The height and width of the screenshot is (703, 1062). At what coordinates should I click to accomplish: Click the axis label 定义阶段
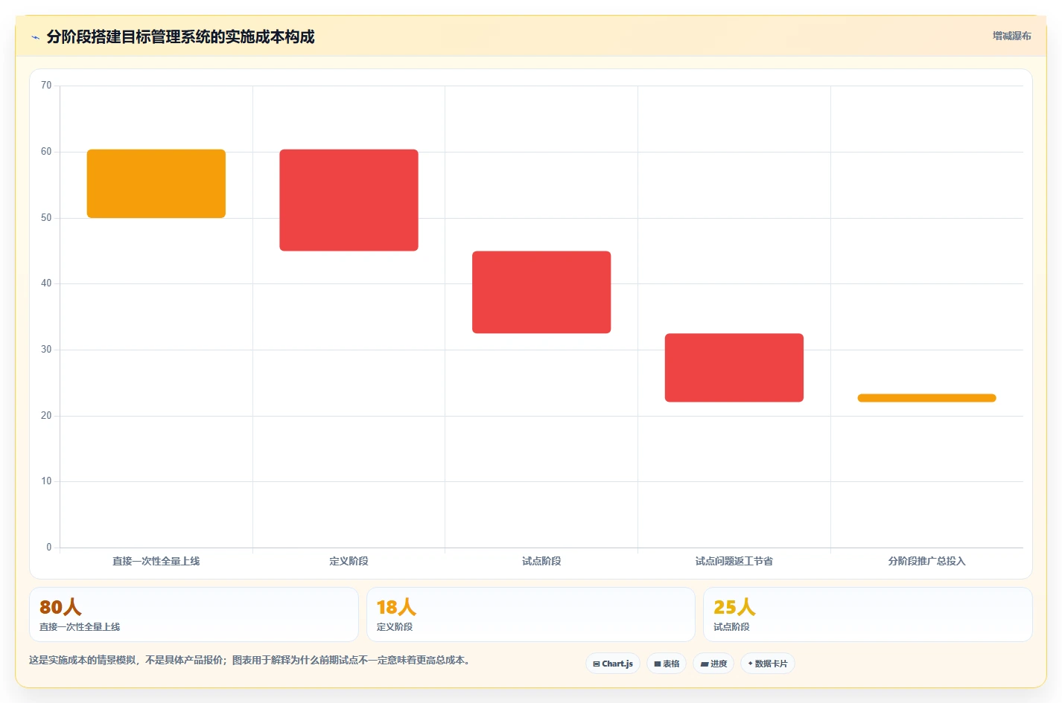pyautogui.click(x=349, y=561)
